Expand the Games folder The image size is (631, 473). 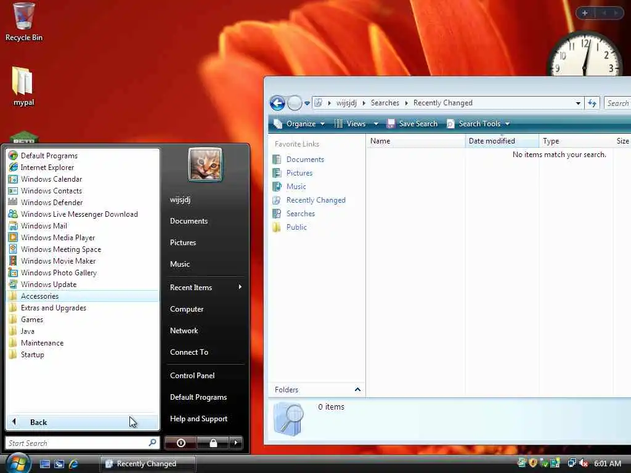(83, 320)
